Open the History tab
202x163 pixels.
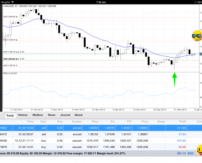coord(23,115)
